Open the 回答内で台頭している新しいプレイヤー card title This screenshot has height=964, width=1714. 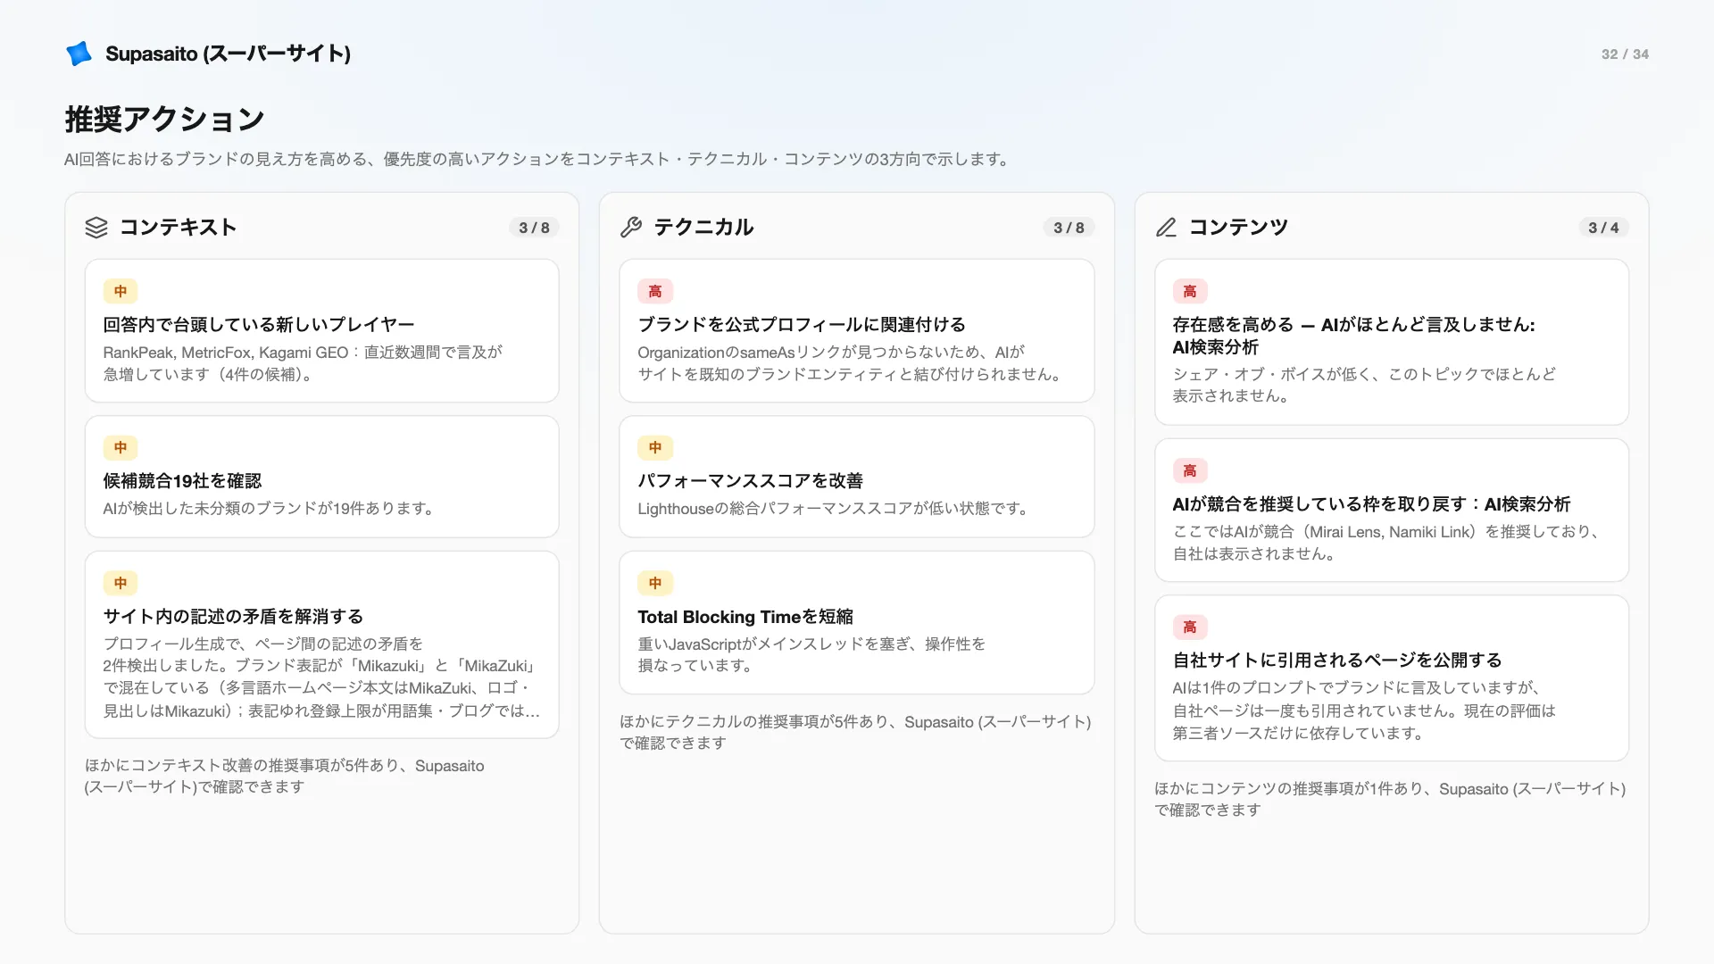coord(259,324)
